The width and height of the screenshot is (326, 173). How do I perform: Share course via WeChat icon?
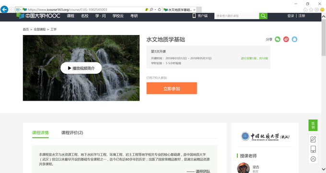click(278, 39)
